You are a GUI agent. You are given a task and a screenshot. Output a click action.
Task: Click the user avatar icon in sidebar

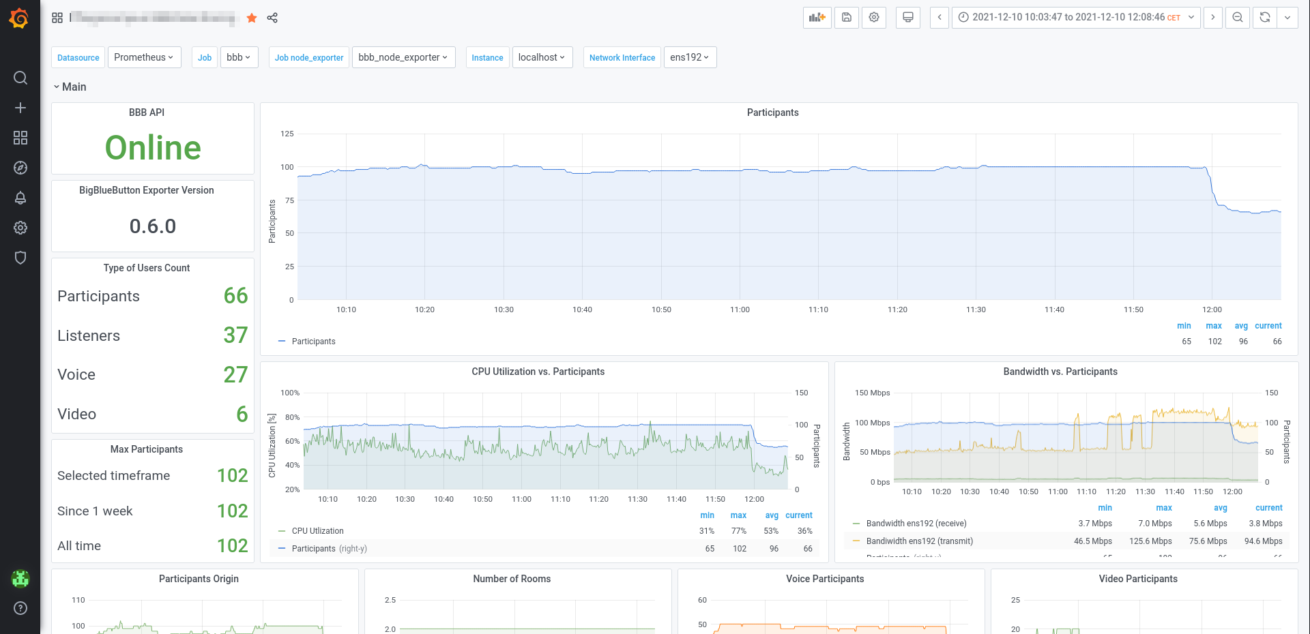point(20,579)
